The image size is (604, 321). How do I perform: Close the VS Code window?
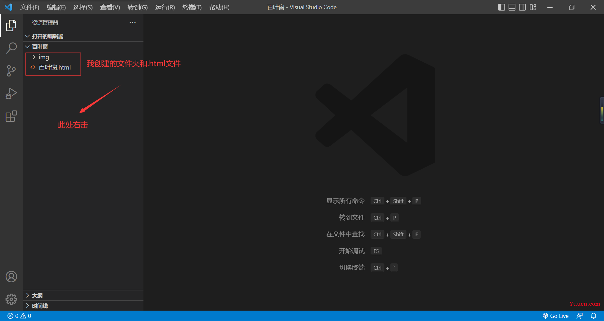593,7
